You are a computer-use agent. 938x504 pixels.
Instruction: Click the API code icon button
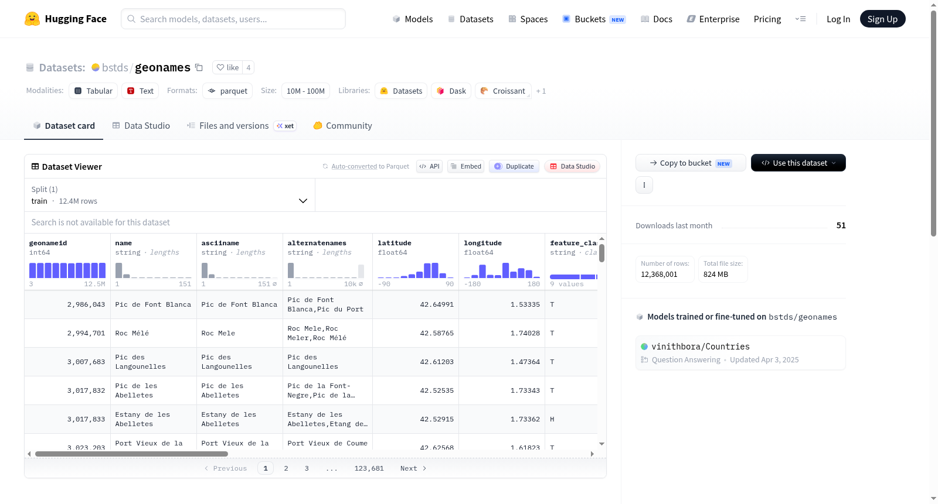click(x=429, y=166)
